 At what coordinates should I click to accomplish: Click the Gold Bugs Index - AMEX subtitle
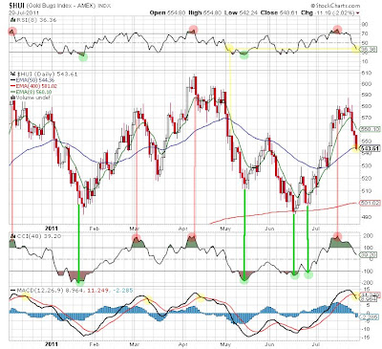click(x=61, y=6)
